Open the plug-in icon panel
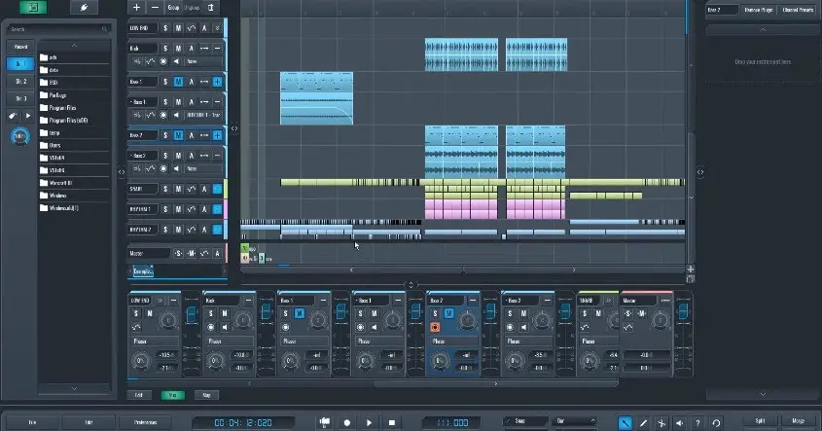Viewport: 822px width, 431px height. (x=84, y=7)
